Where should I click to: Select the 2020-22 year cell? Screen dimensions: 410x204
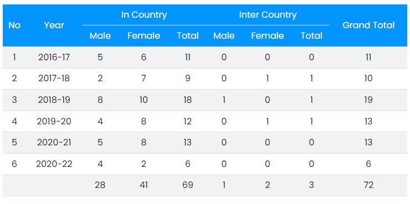click(x=54, y=164)
